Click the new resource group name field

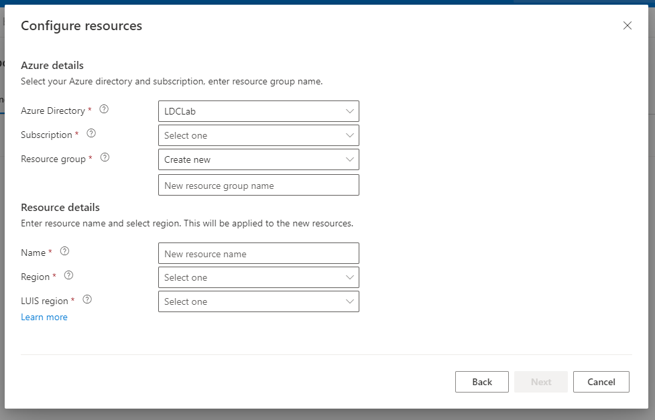[x=258, y=184]
